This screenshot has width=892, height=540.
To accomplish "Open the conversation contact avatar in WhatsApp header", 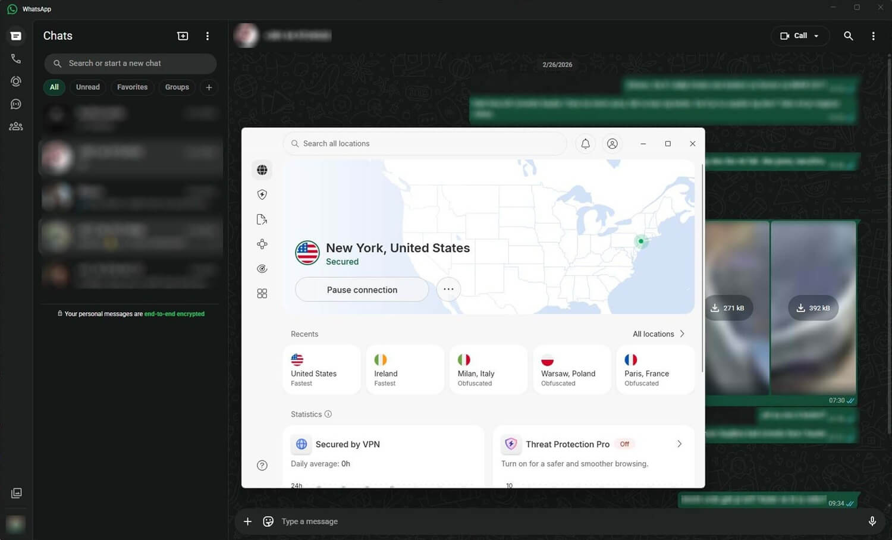I will click(x=246, y=36).
